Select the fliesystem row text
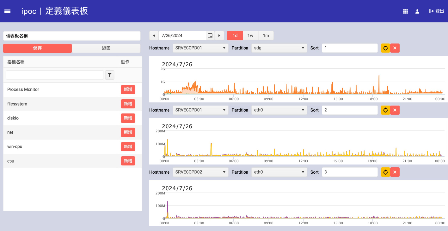 (17, 104)
